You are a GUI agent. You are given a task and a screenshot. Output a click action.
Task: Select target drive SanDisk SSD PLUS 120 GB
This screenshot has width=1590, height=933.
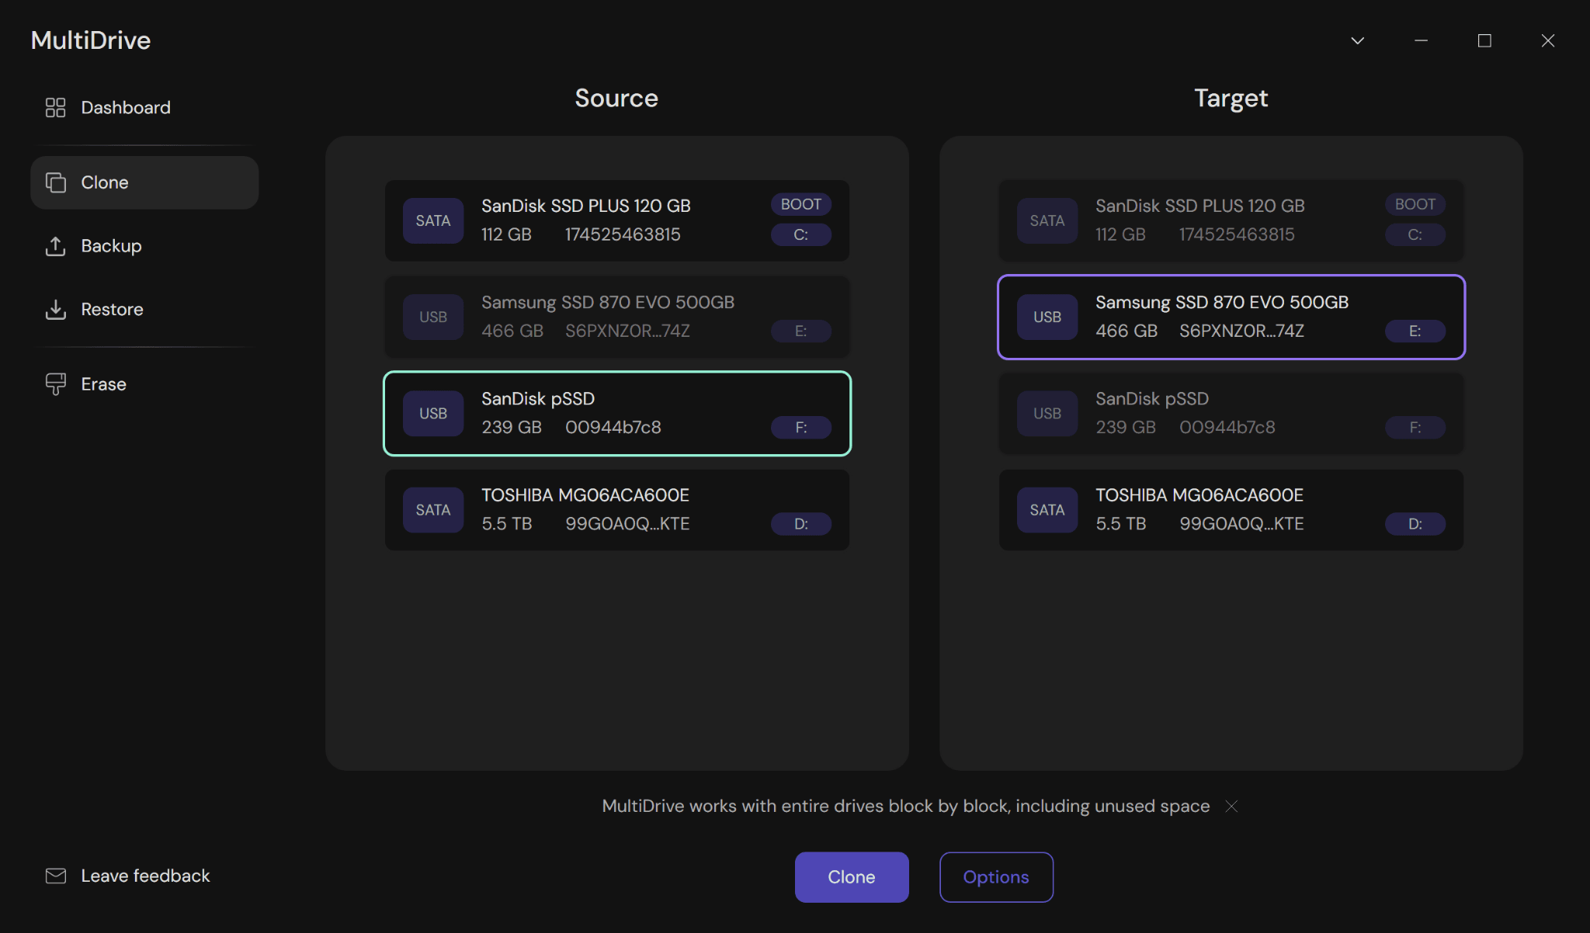pos(1231,220)
